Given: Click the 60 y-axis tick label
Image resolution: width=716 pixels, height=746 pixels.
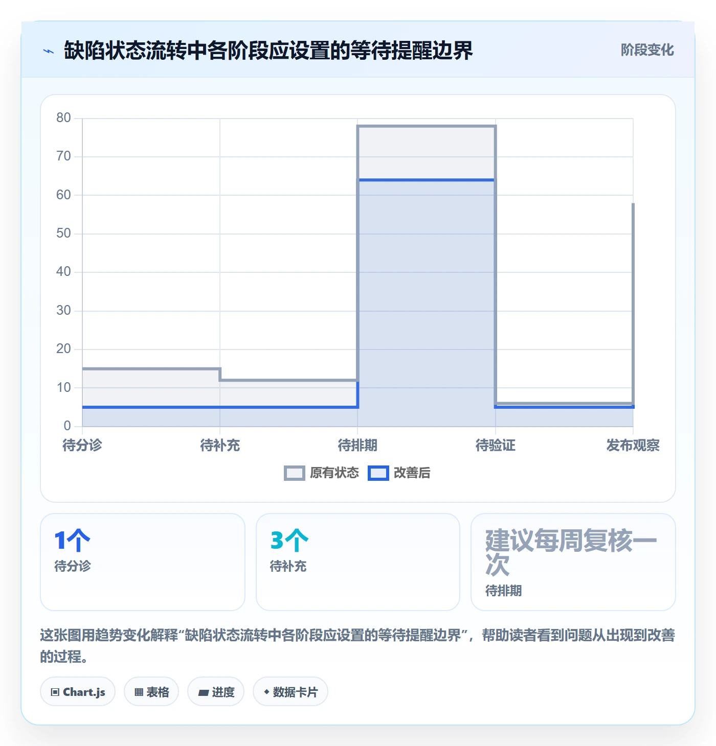Looking at the screenshot, I should (x=63, y=195).
